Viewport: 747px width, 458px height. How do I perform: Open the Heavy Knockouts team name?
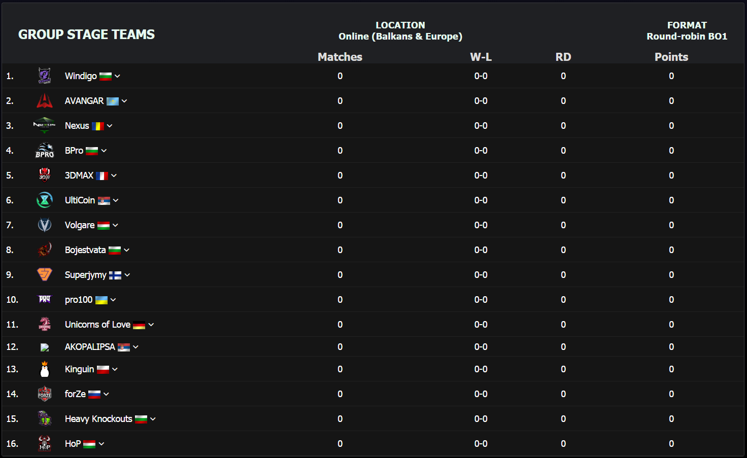98,419
